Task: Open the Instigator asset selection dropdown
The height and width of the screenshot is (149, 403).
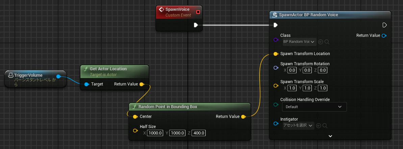Action: (x=298, y=126)
